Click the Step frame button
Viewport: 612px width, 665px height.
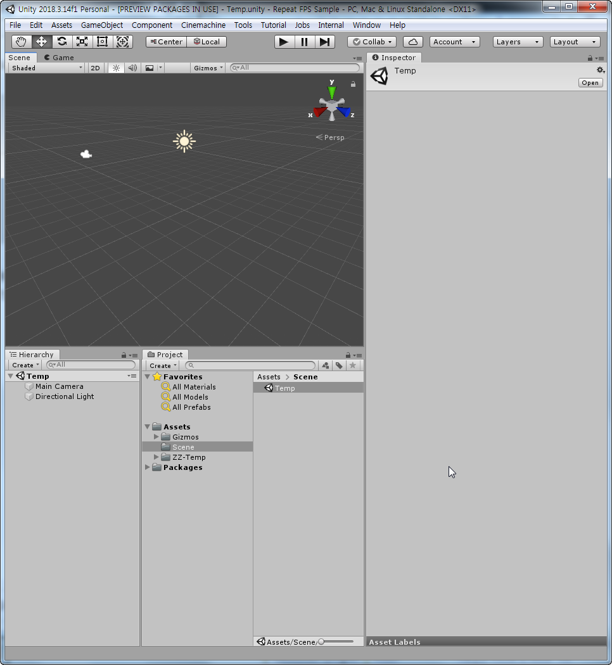325,42
